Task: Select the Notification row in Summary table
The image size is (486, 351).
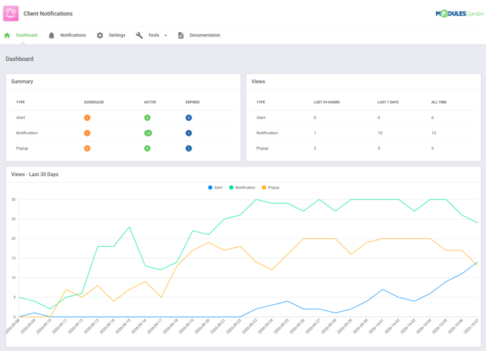Action: click(x=124, y=133)
